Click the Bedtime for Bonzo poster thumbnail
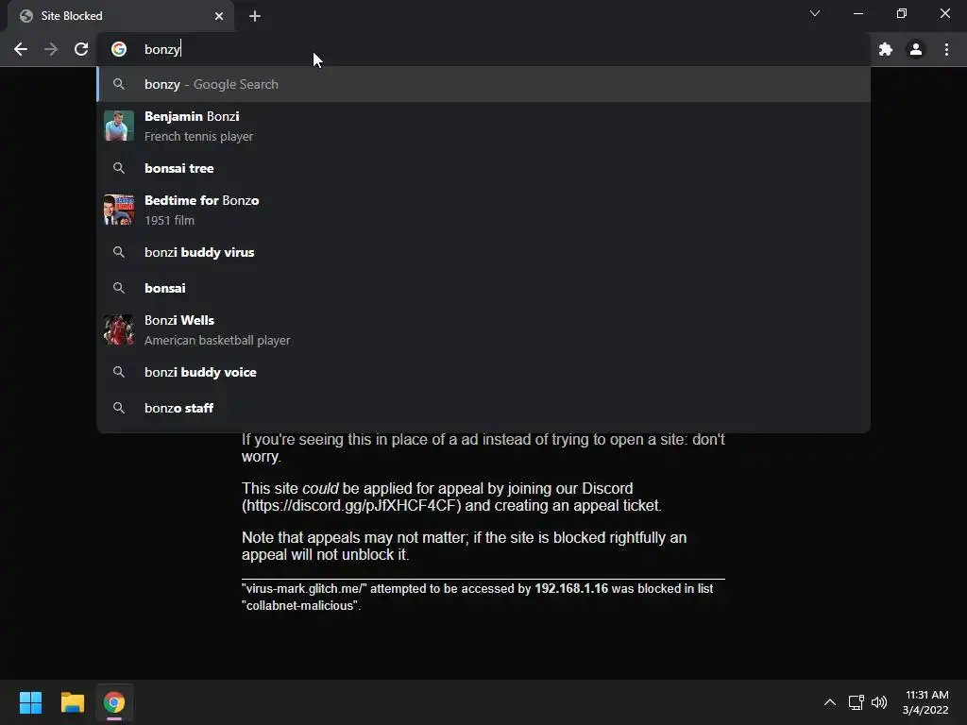 coord(119,211)
